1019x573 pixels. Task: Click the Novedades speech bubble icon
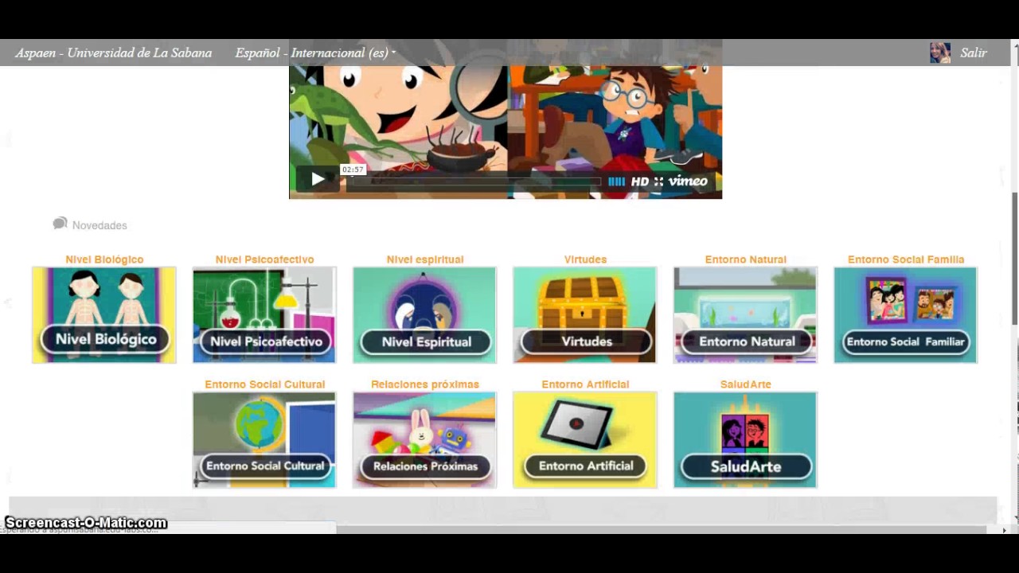(x=60, y=224)
